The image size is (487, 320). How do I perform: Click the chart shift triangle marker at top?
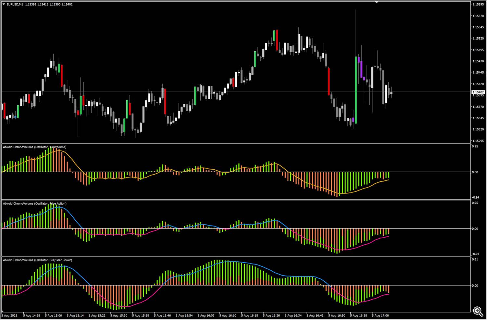[x=377, y=2]
